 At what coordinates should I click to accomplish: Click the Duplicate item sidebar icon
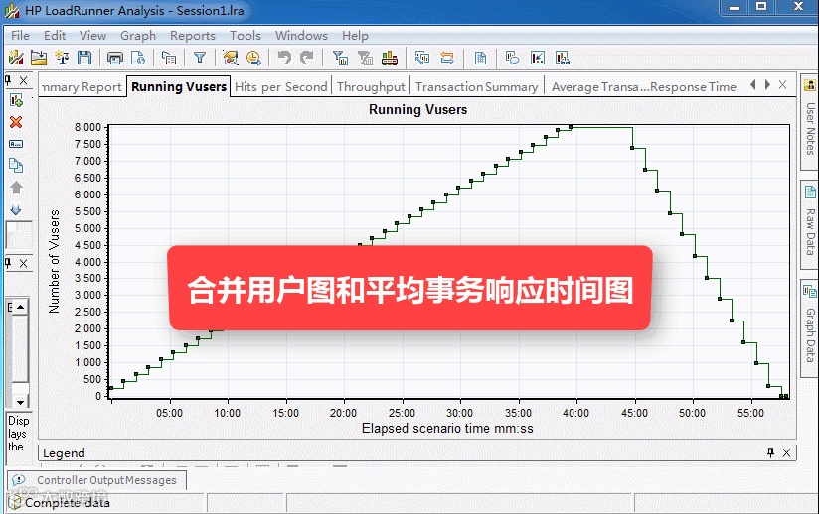pyautogui.click(x=16, y=166)
